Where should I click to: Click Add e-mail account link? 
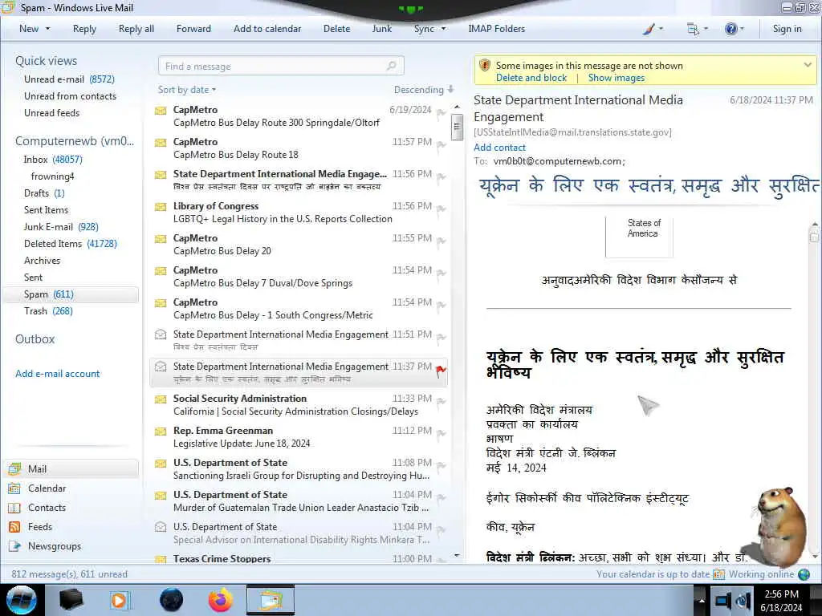point(57,374)
